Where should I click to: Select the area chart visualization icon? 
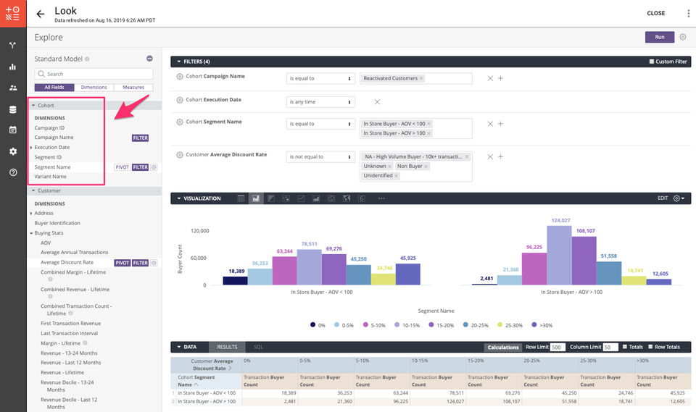pos(316,198)
